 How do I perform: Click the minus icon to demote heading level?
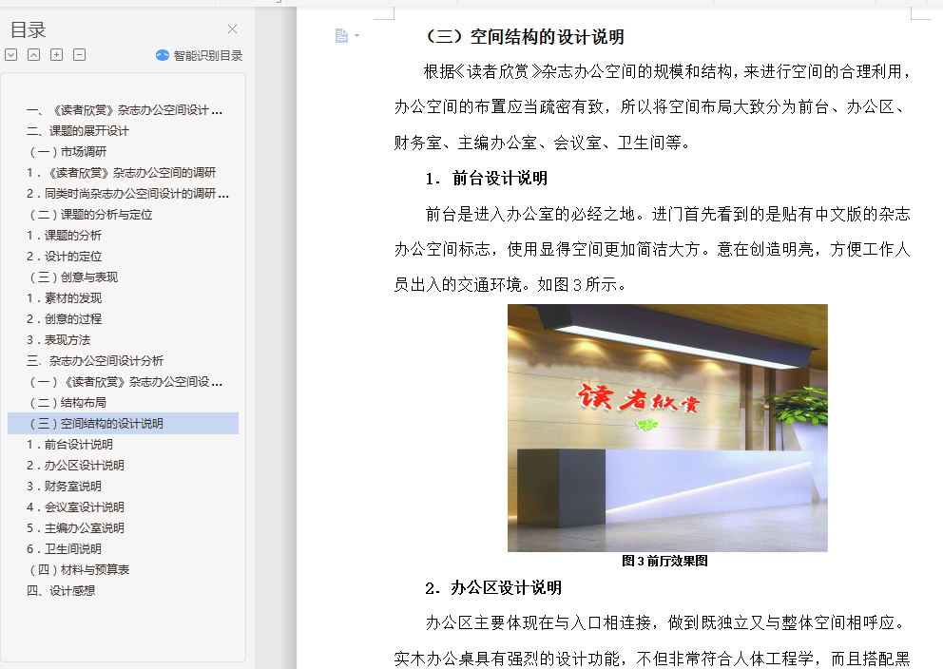80,55
